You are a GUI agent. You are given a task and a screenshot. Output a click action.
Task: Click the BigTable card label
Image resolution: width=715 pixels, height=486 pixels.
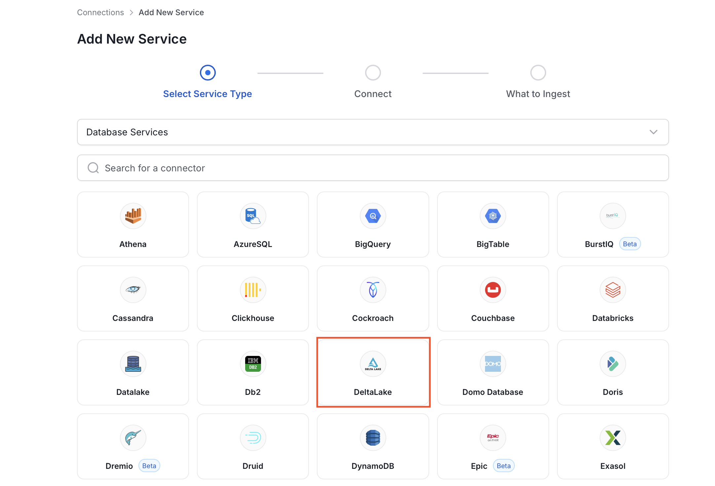(x=493, y=244)
